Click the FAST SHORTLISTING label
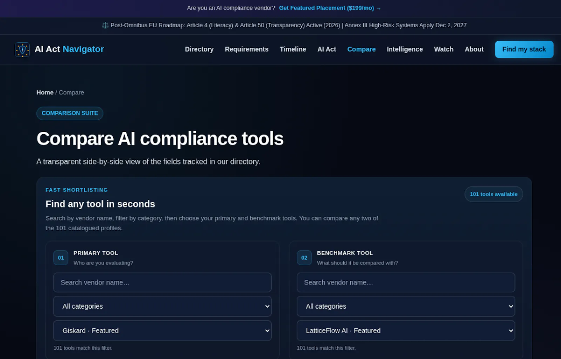561x359 pixels. coord(76,190)
